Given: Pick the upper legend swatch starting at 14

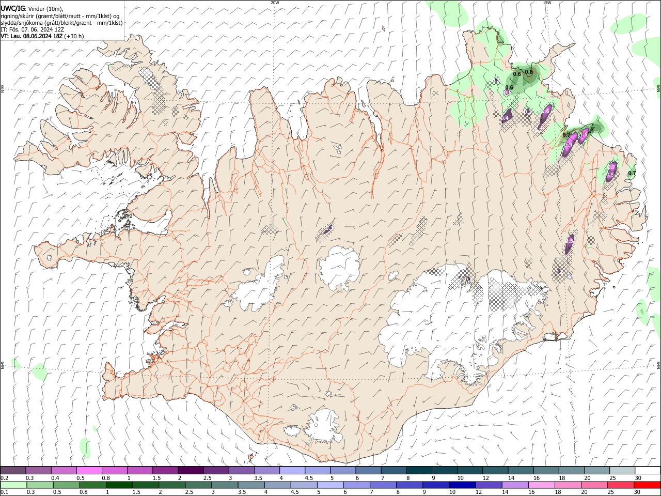Looking at the screenshot, I should tap(520, 471).
